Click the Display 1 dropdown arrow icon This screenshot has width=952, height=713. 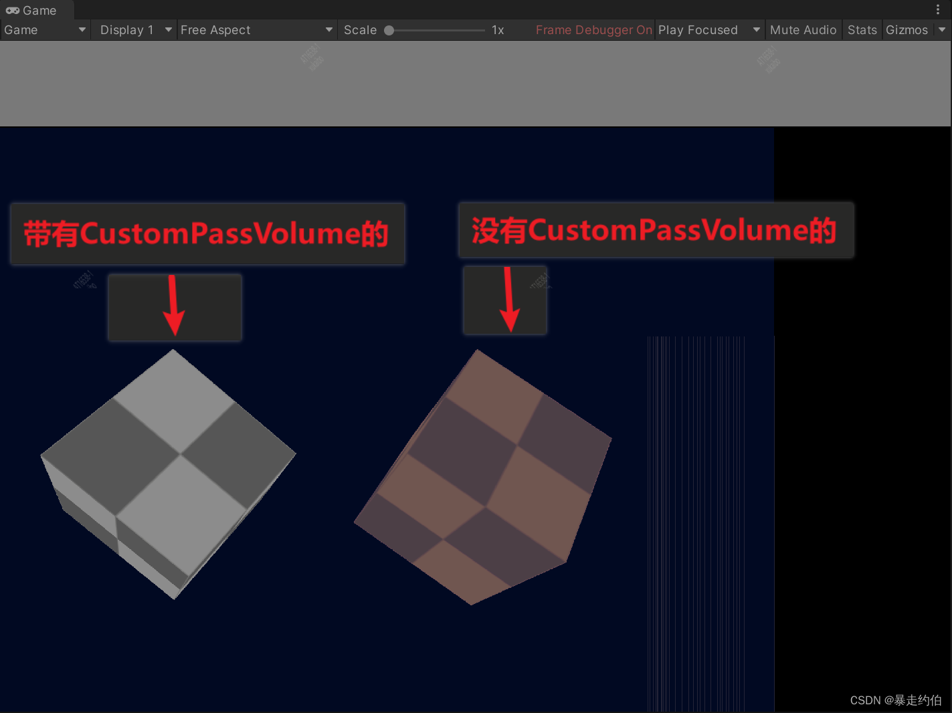[x=169, y=29]
